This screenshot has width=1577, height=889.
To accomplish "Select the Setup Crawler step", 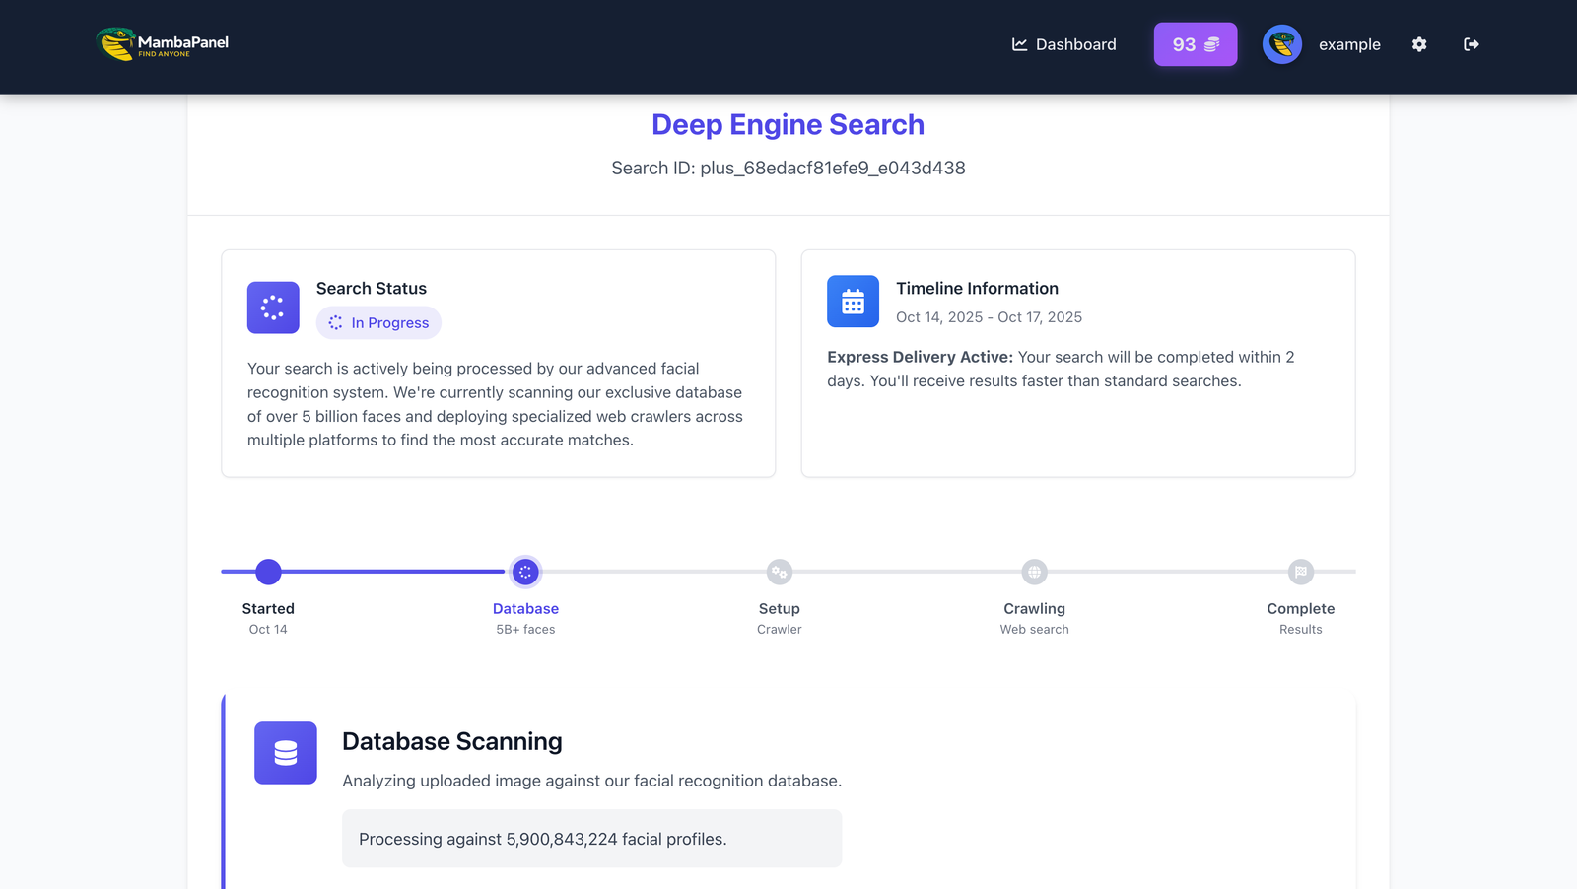I will (x=779, y=572).
